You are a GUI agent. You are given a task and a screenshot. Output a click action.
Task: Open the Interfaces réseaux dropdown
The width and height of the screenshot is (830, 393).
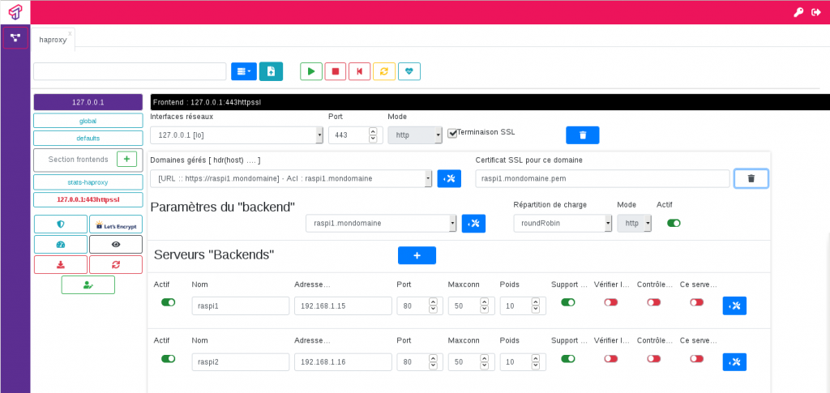pyautogui.click(x=237, y=135)
